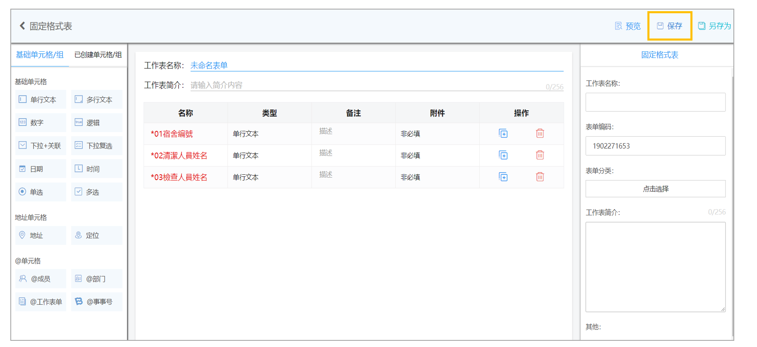This screenshot has height=347, width=757.
Task: Add a 时间 time cell
Action: coord(97,169)
